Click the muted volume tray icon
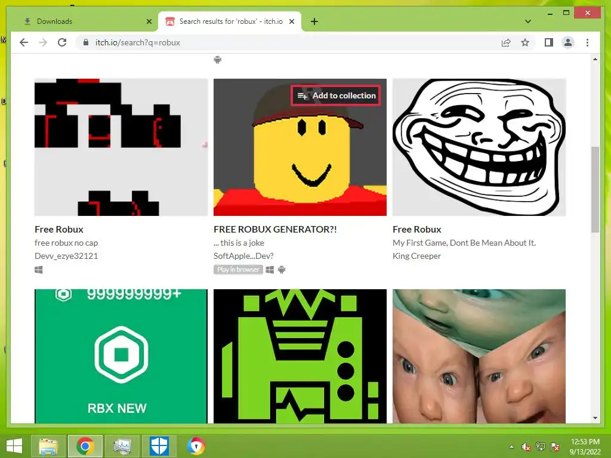Viewport: 611px width, 458px height. [x=526, y=447]
